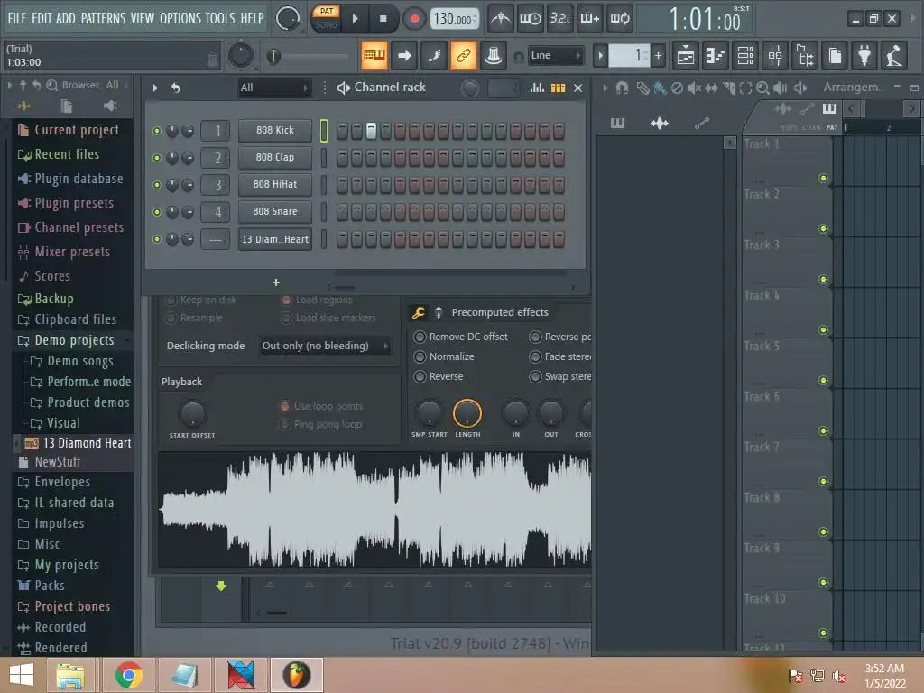Open the mixer view icon
The height and width of the screenshot is (693, 924).
pyautogui.click(x=775, y=56)
